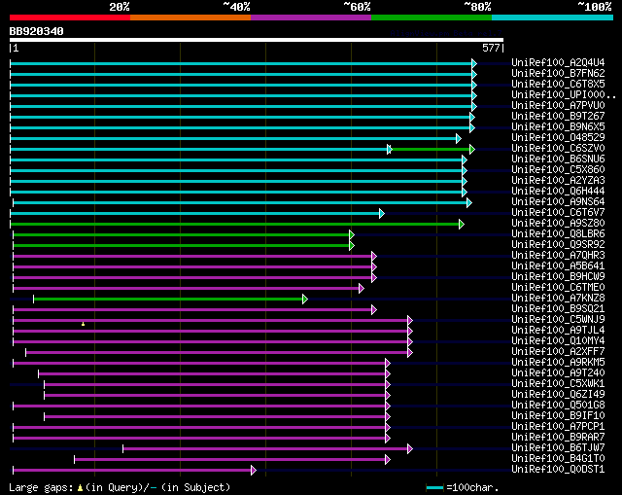Select the UniRef100_Q6H444 label

pyautogui.click(x=558, y=192)
